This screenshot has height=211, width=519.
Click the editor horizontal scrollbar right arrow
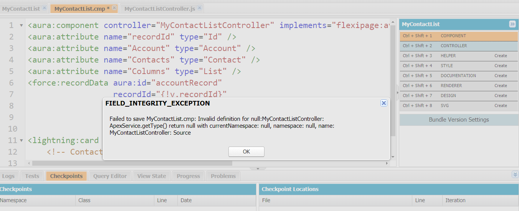pyautogui.click(x=387, y=163)
